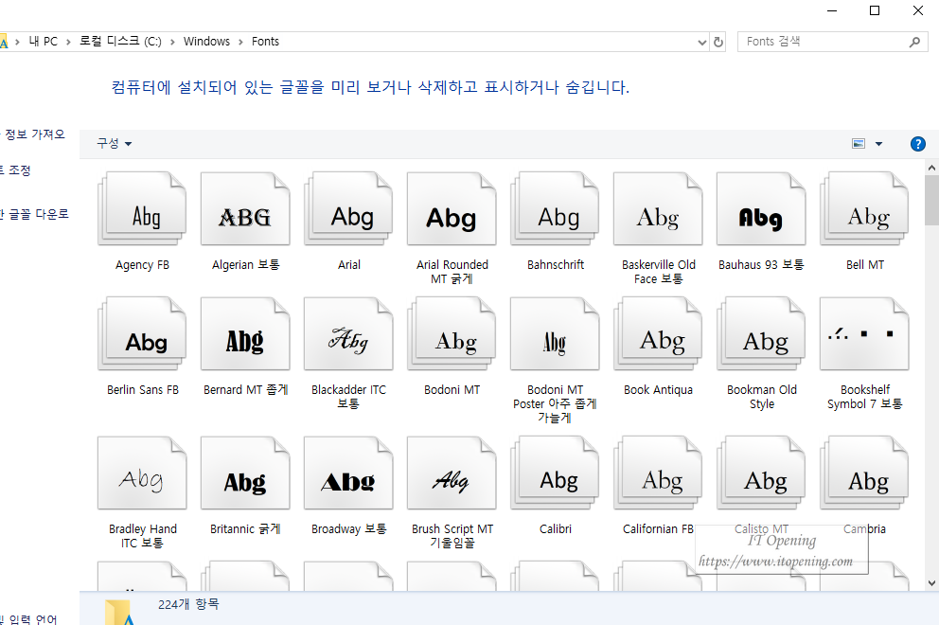The width and height of the screenshot is (939, 625).
Task: Select the Arial font family icon
Action: click(x=348, y=208)
